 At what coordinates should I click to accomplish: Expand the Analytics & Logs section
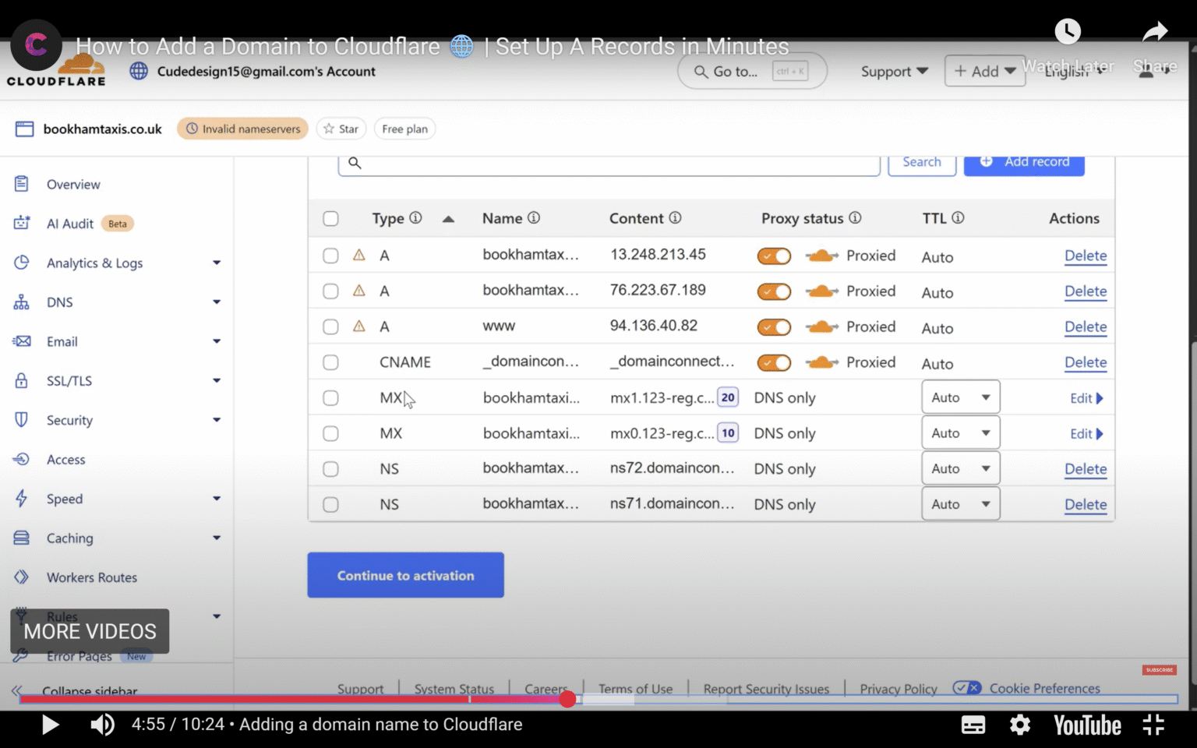tap(94, 263)
